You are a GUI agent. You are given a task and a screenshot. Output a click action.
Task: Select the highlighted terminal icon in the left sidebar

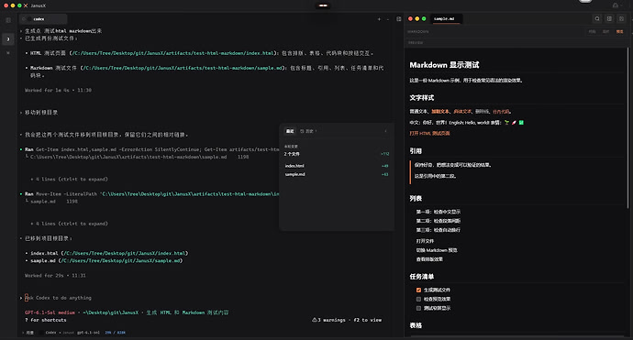click(x=8, y=39)
